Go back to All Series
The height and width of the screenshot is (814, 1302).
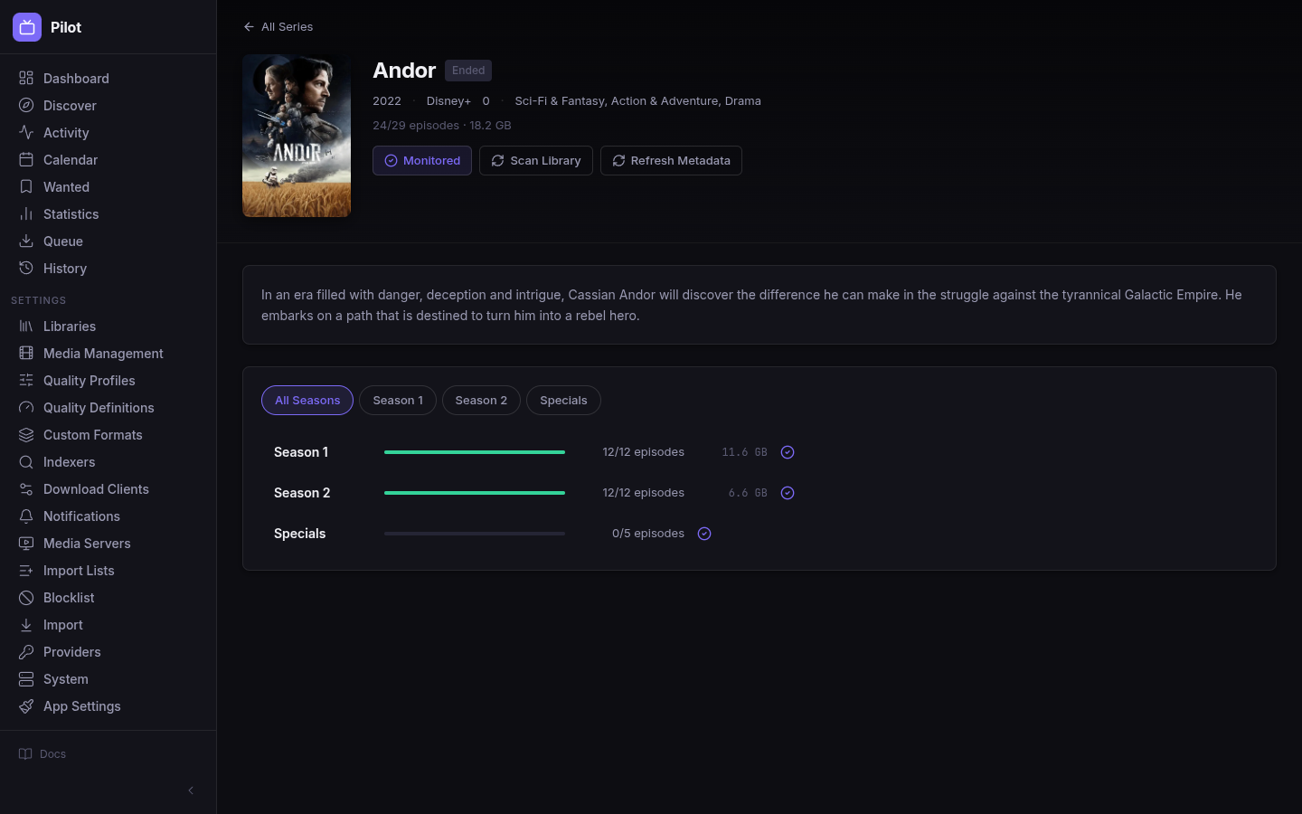[x=278, y=27]
